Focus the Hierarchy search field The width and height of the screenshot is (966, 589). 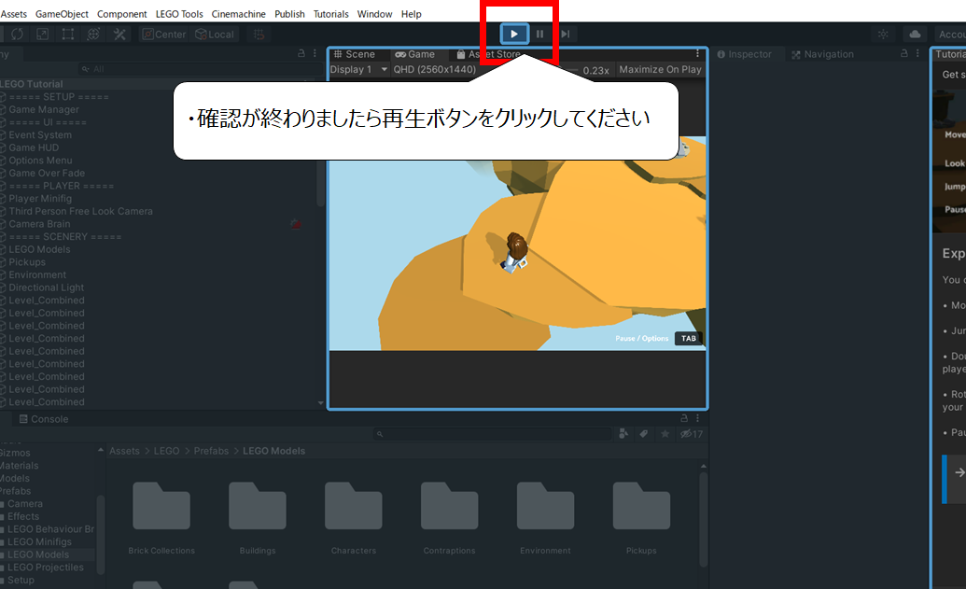coord(199,69)
